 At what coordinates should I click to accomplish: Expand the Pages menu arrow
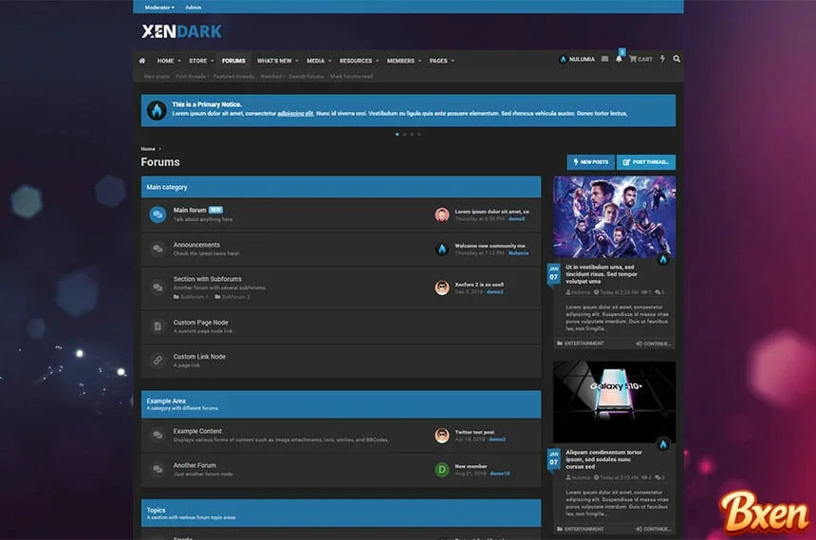(453, 61)
